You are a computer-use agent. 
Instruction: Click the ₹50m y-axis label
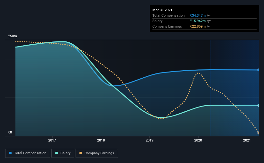[12, 36]
